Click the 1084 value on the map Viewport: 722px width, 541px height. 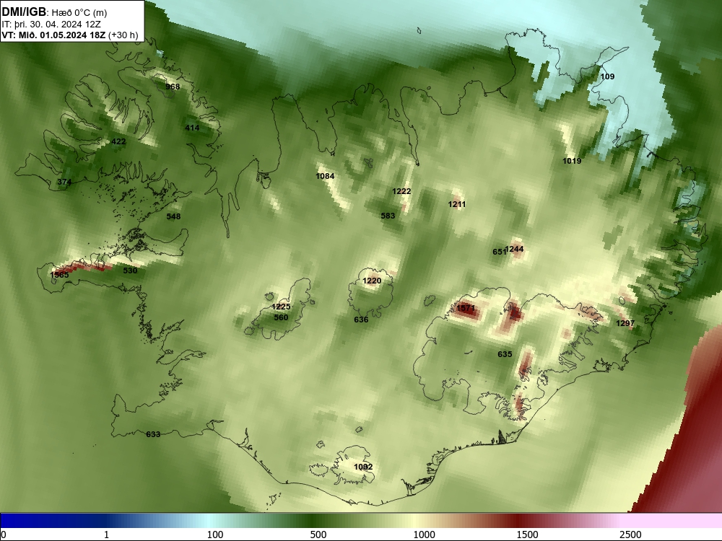[325, 176]
